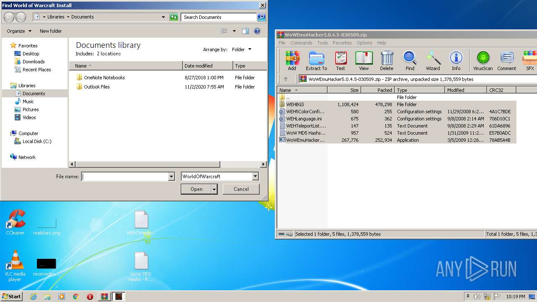537x302 pixels.
Task: Open the Commands menu in WinRAR
Action: pyautogui.click(x=301, y=43)
